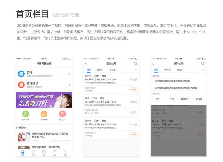
Task: Tap the 好医头条 section header
Action: pyautogui.click(x=22, y=128)
